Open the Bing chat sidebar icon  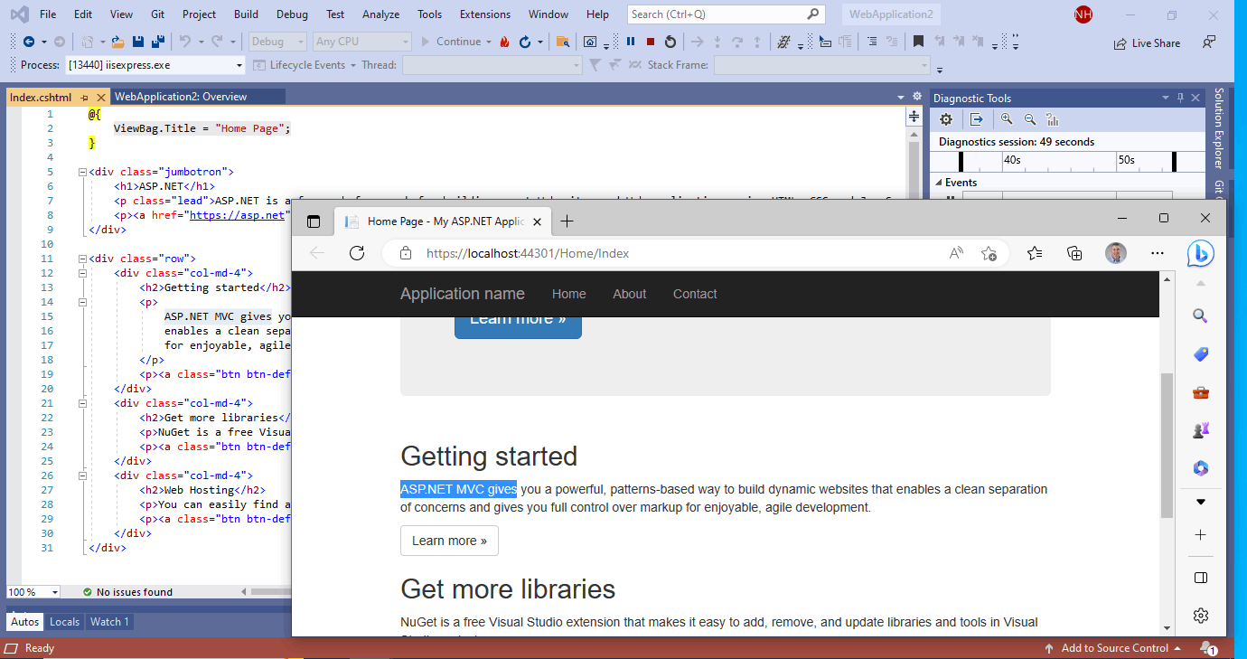click(x=1201, y=254)
